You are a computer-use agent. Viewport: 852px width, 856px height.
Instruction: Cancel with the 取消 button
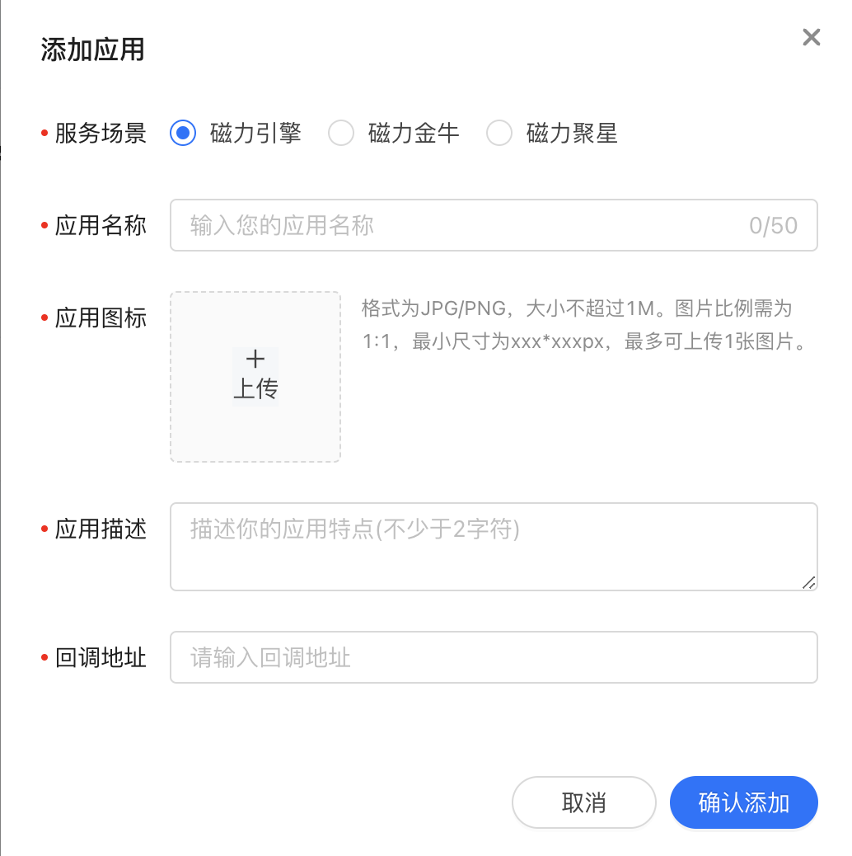(583, 802)
